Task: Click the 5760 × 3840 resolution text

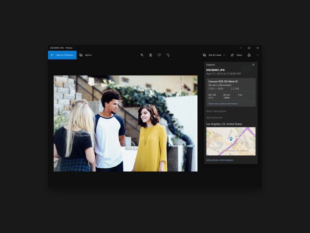Action: coord(216,89)
